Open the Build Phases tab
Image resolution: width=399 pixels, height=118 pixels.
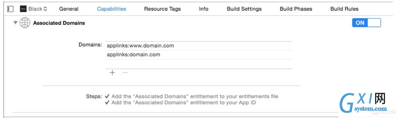pos(296,9)
